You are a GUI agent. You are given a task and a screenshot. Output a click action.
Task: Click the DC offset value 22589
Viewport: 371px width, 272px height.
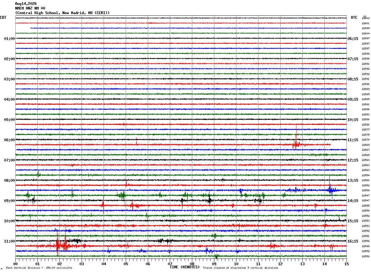[x=366, y=89]
